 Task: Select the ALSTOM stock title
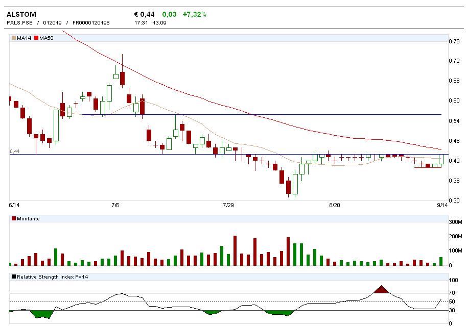(21, 14)
